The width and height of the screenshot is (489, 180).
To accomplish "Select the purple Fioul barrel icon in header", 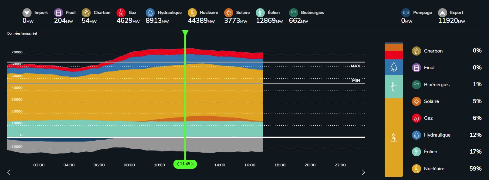I will [59, 13].
